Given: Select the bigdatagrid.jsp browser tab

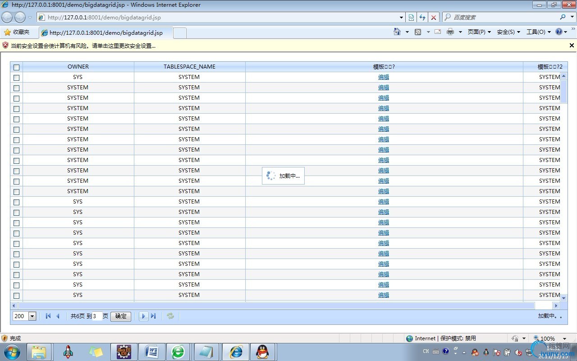Looking at the screenshot, I should pos(106,32).
